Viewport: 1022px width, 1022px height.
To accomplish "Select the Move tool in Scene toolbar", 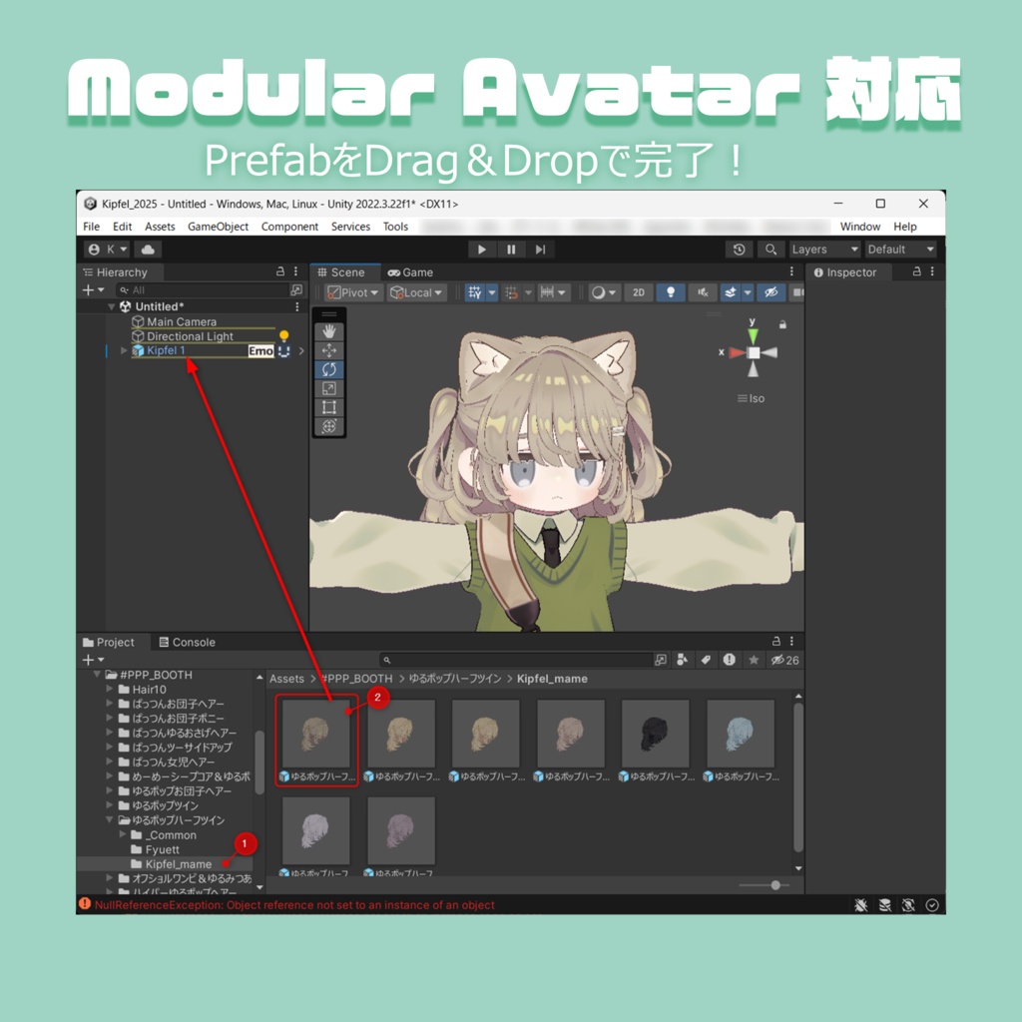I will pyautogui.click(x=329, y=350).
